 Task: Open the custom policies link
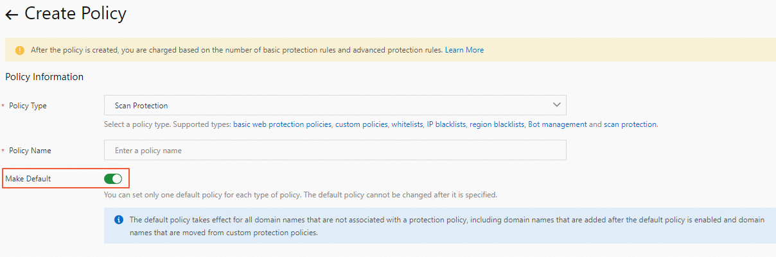(x=361, y=124)
